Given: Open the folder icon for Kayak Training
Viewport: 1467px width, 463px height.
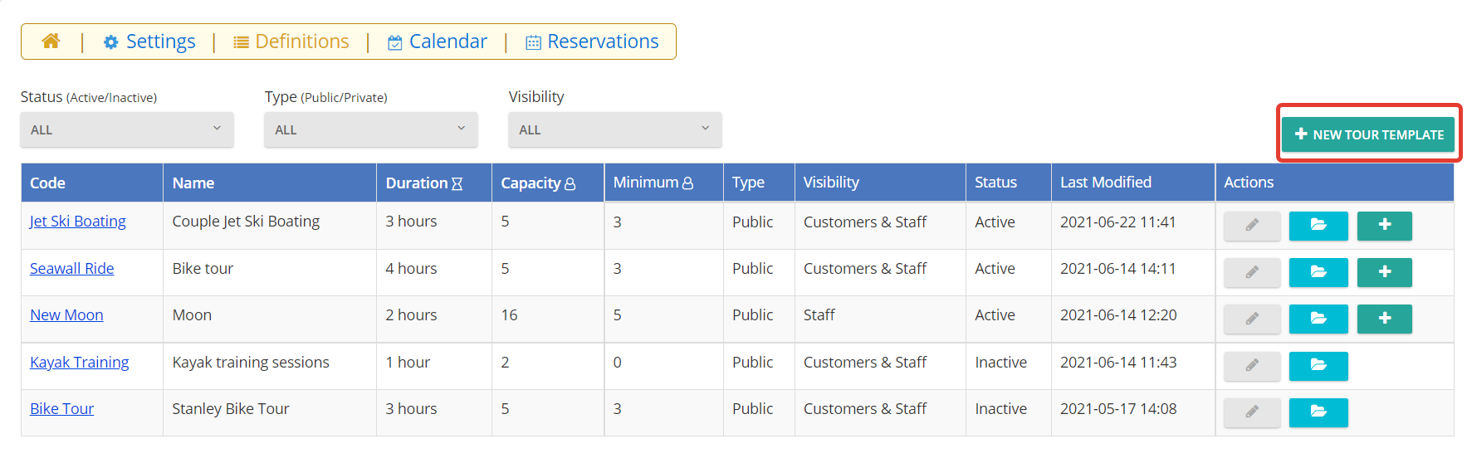Looking at the screenshot, I should tap(1318, 366).
